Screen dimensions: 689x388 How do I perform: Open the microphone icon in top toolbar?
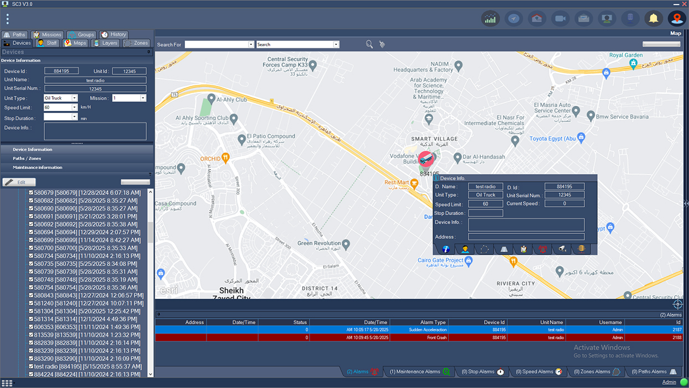point(630,18)
